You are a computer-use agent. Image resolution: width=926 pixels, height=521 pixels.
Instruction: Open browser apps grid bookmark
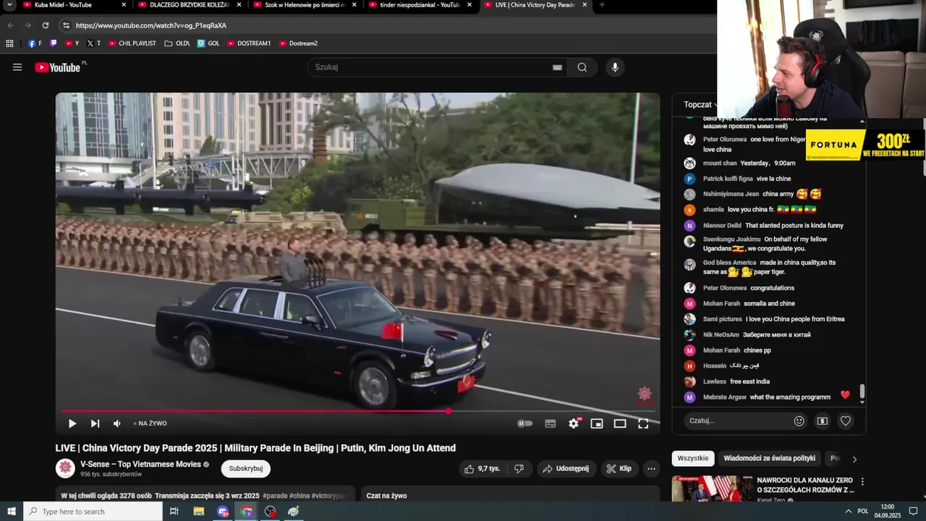pyautogui.click(x=9, y=43)
